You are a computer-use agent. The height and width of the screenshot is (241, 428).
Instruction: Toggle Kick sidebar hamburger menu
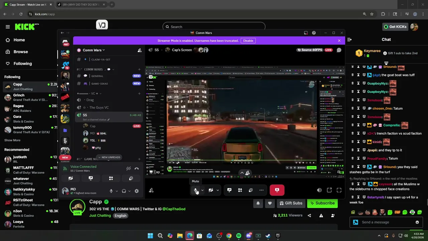[8, 27]
